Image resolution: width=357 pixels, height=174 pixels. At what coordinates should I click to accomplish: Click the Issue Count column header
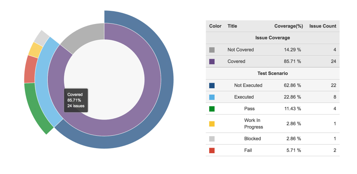(322, 26)
